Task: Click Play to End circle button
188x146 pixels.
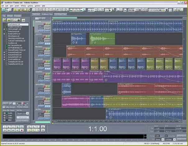Action: (x=17, y=127)
